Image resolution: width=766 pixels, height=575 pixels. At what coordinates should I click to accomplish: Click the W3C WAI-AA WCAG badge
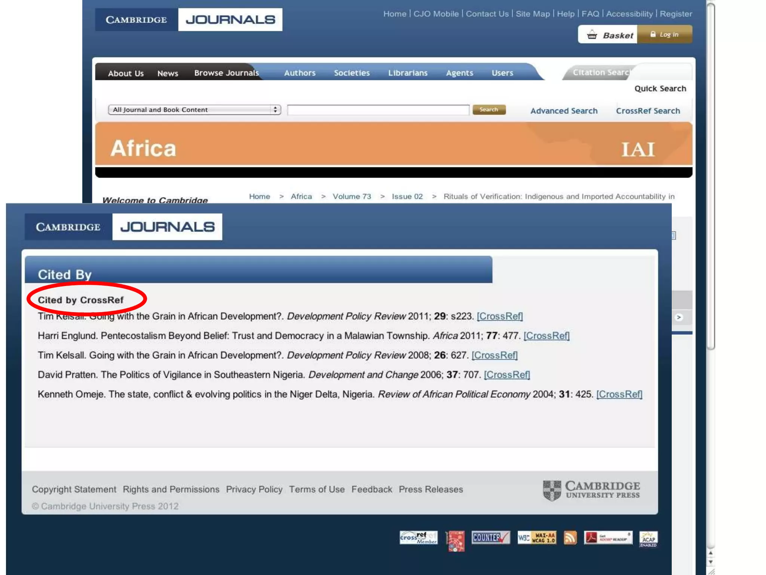click(537, 538)
